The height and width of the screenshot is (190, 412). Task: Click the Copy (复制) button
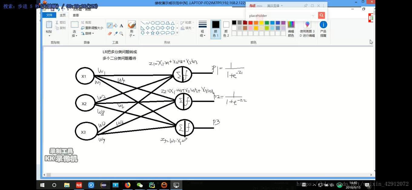tap(61, 28)
